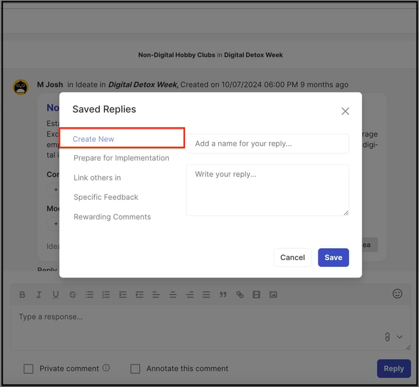The height and width of the screenshot is (387, 419).
Task: Select Create New in Saved Replies
Action: [93, 139]
